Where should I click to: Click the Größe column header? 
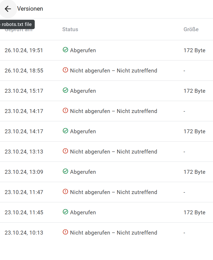(191, 29)
